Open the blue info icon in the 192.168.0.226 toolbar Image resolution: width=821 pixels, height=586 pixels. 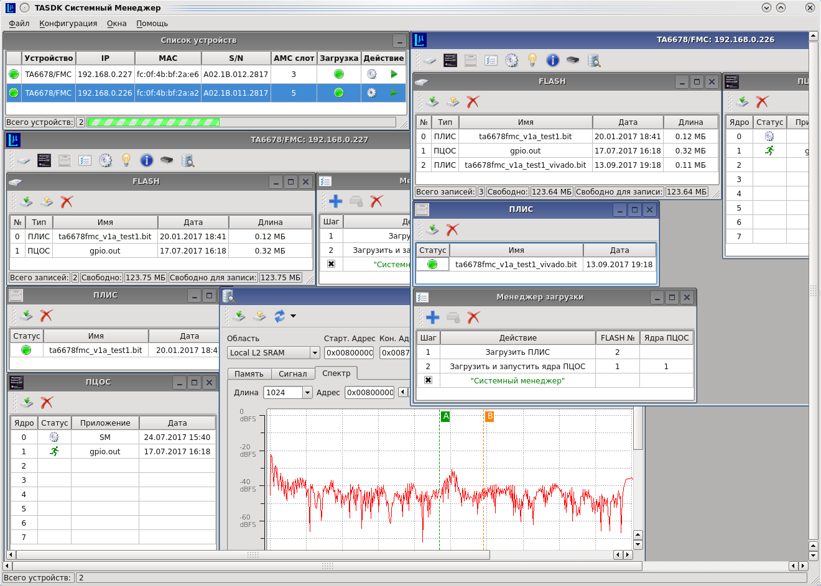(553, 60)
